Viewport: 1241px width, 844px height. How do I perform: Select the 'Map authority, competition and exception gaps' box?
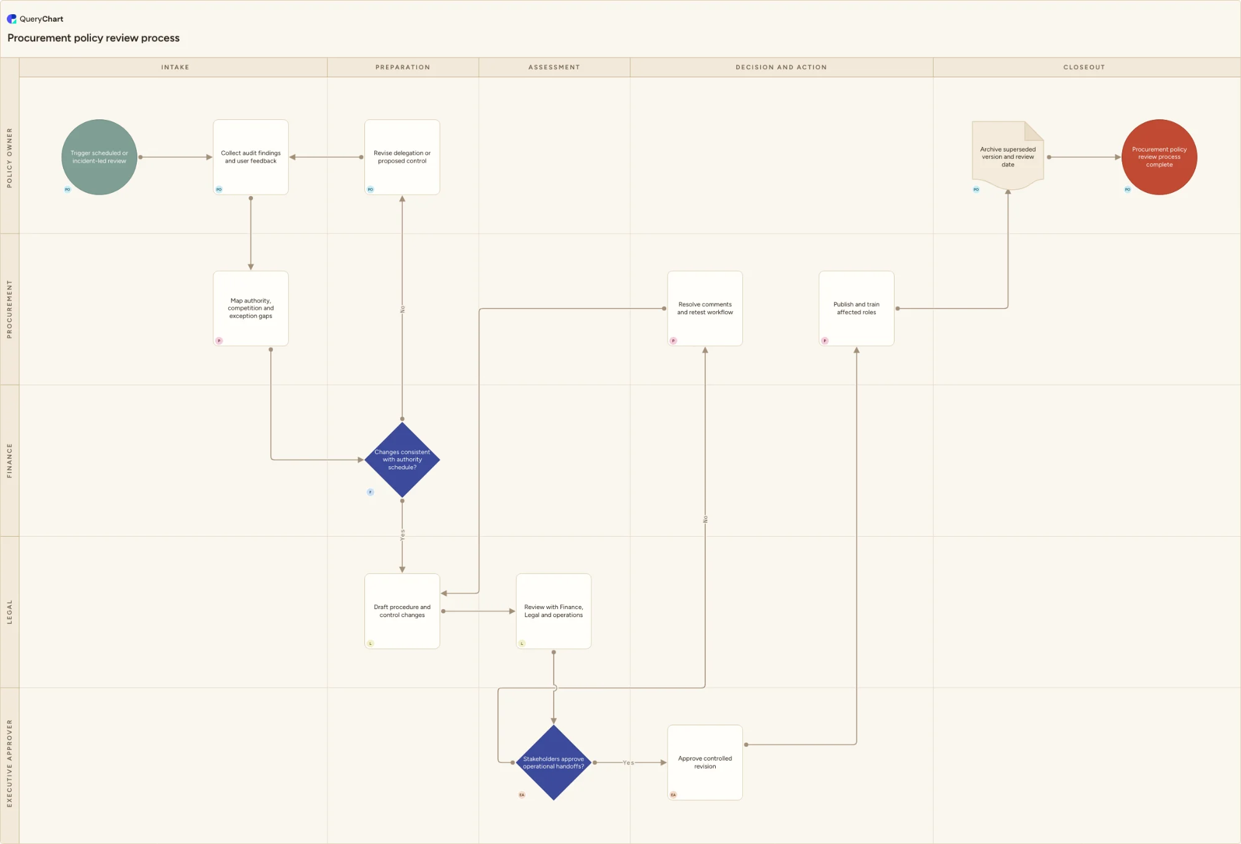(251, 309)
